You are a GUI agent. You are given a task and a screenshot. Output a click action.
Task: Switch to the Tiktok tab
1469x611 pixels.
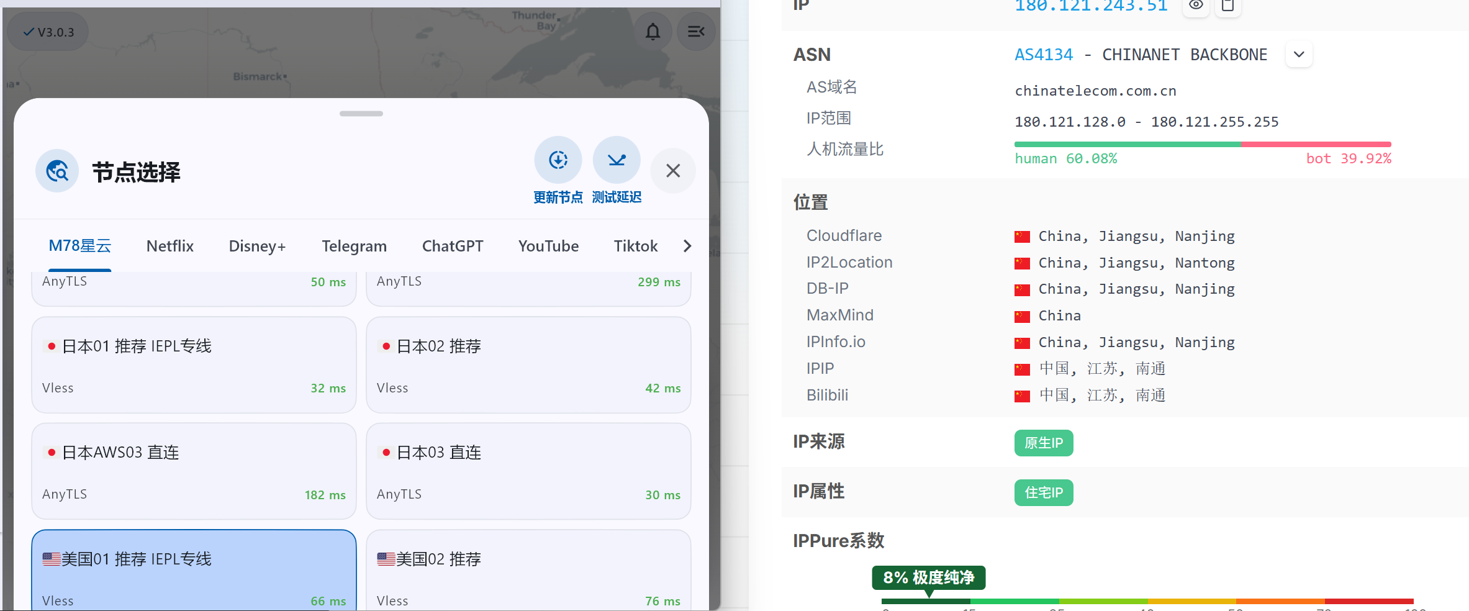636,246
